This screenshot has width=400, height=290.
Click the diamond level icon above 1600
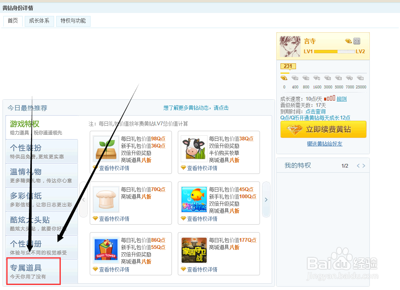[x=317, y=78]
